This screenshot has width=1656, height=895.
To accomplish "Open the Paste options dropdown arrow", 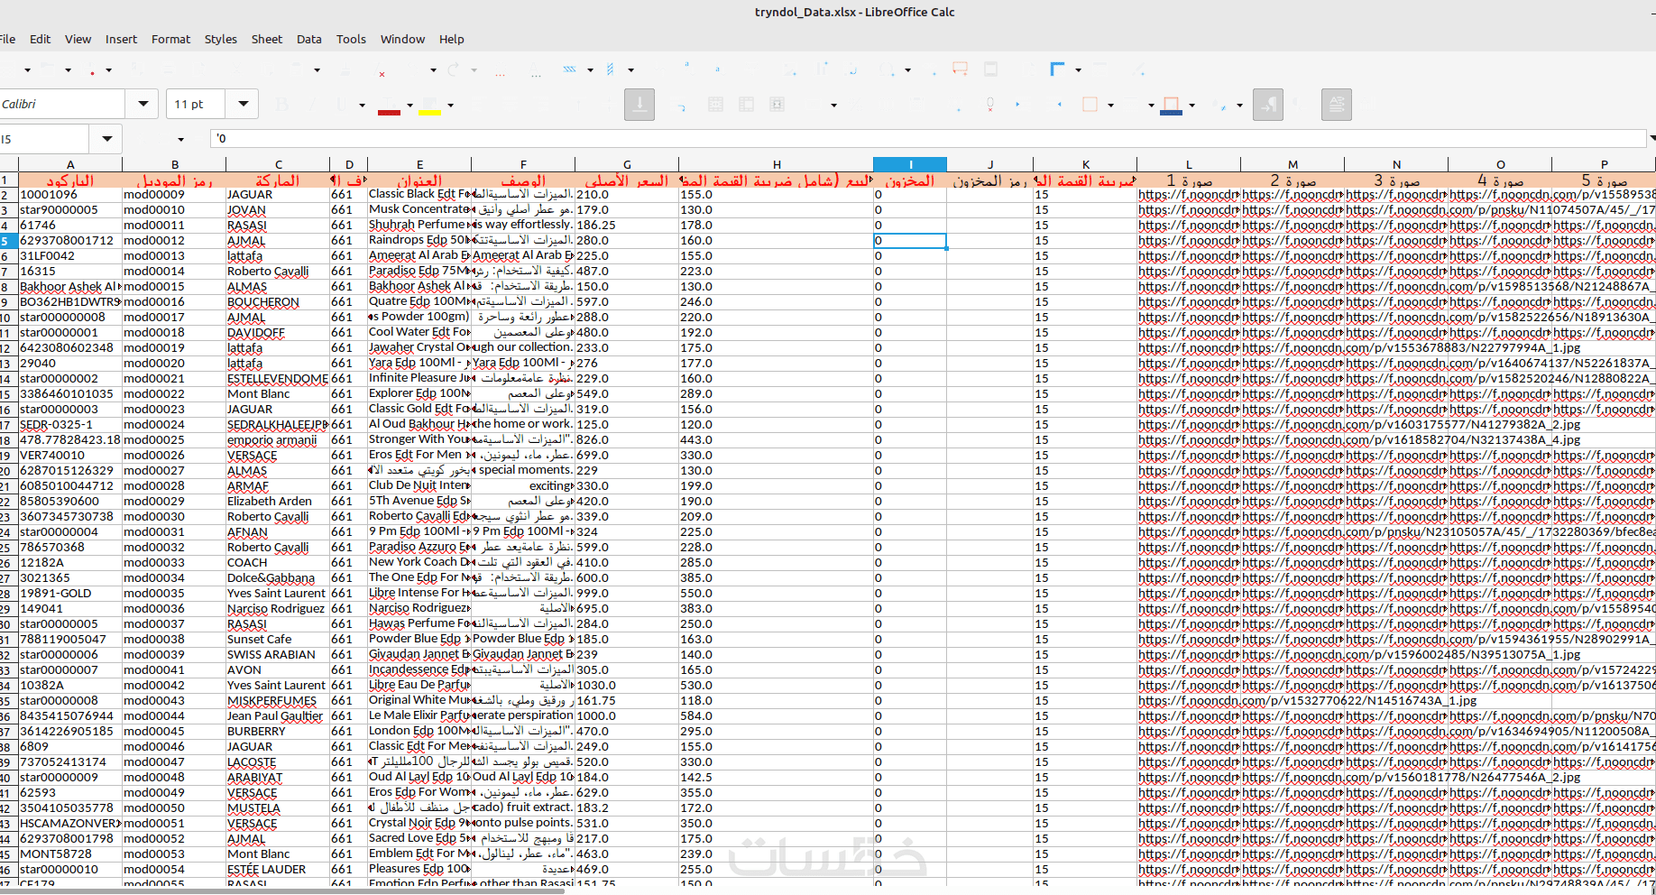I will click(x=317, y=69).
